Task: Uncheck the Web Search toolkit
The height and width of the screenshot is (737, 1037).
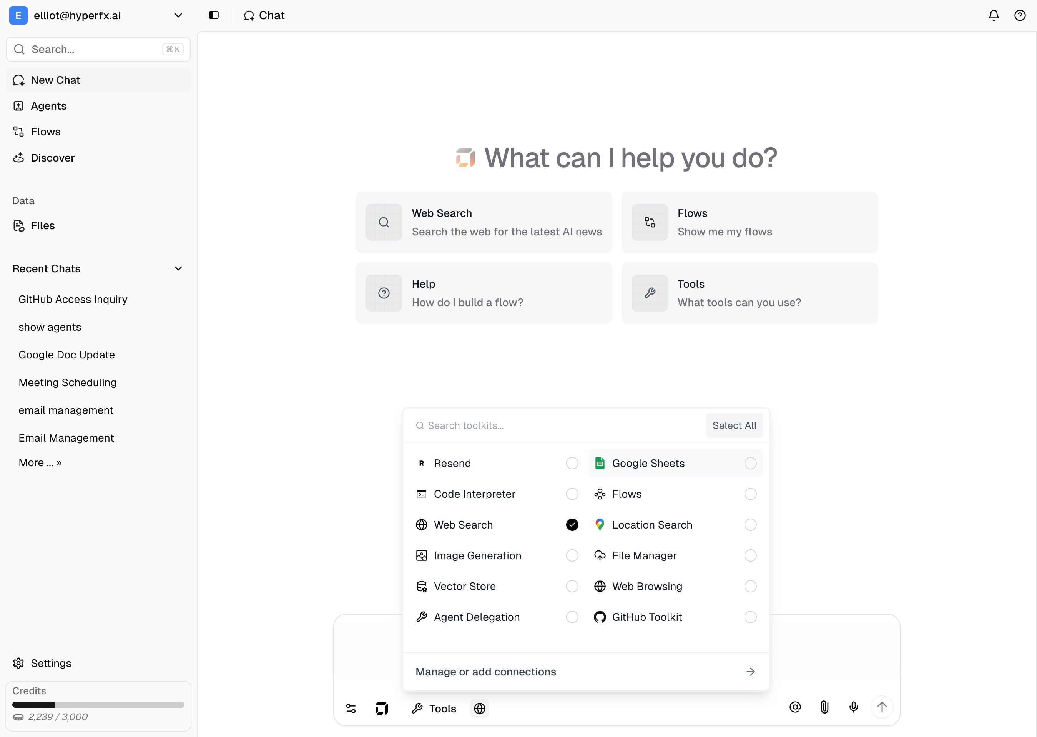Action: [x=572, y=525]
